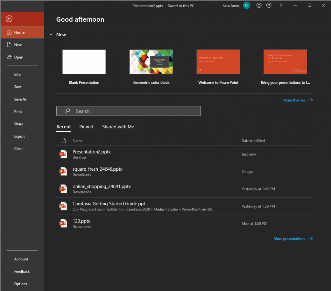The height and width of the screenshot is (291, 331).
Task: Collapse the New section chevron
Action: (51, 34)
